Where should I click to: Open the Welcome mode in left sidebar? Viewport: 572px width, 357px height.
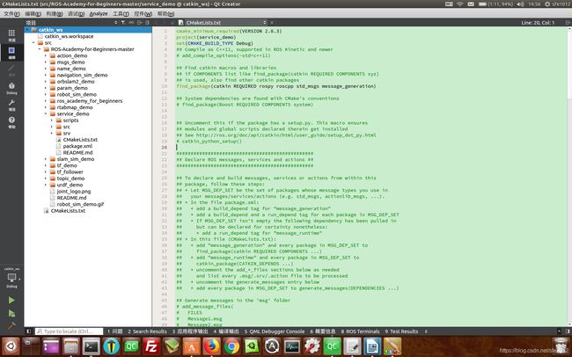coord(11,35)
